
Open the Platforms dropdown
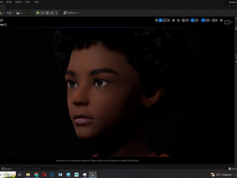(71, 13)
